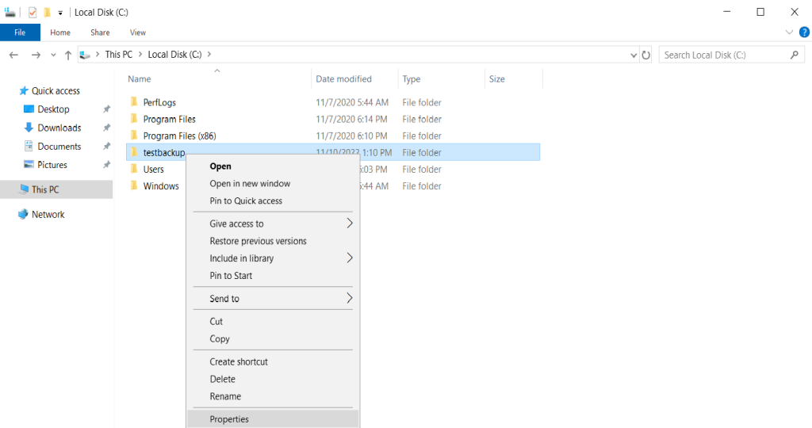Image resolution: width=812 pixels, height=428 pixels.
Task: Click Local Disk (C:) in the breadcrumb
Action: [174, 55]
